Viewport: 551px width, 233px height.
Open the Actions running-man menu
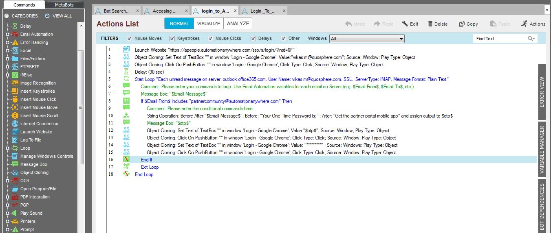[524, 24]
